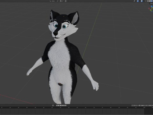Open the pivot point dropdown

click(x=58, y=1)
